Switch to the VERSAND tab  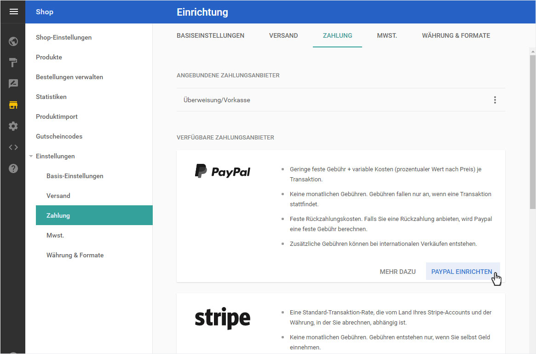[283, 35]
